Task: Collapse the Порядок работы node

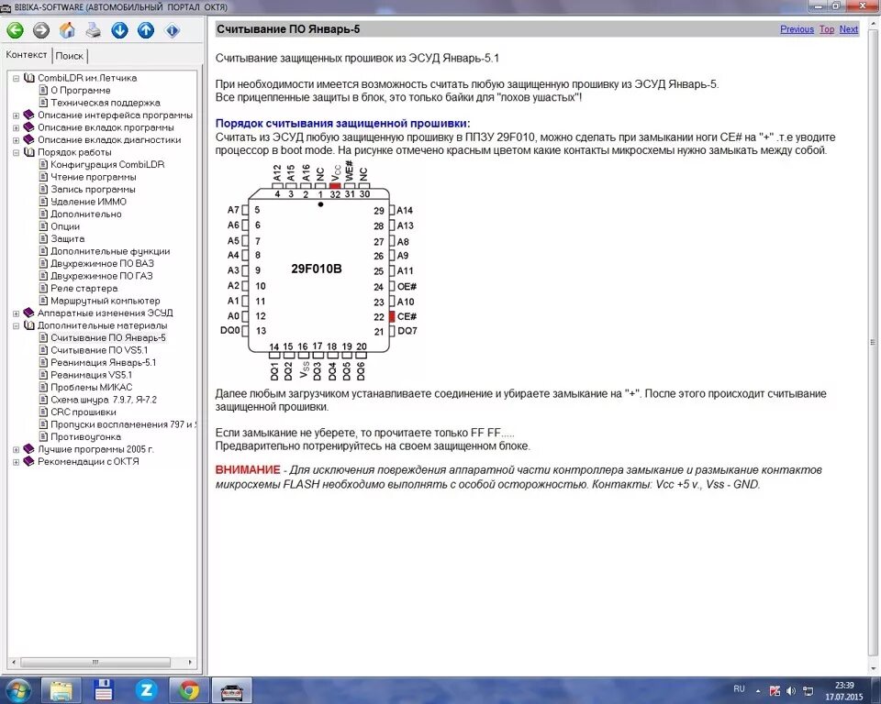Action: coord(16,152)
